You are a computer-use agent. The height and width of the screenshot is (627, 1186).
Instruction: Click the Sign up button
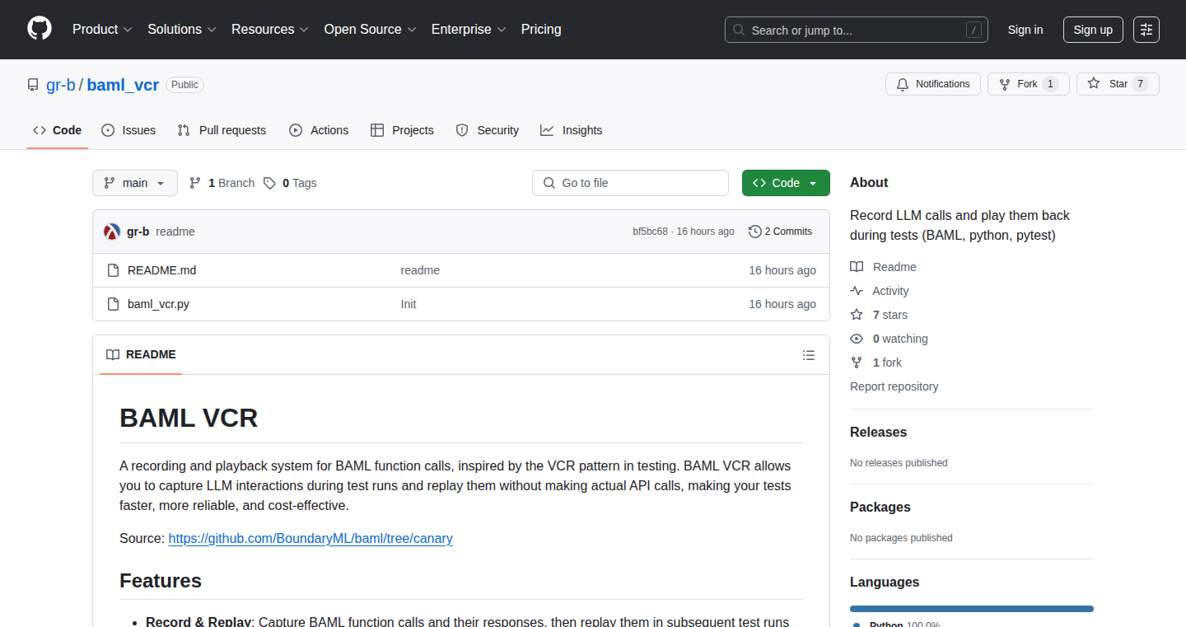coord(1093,30)
